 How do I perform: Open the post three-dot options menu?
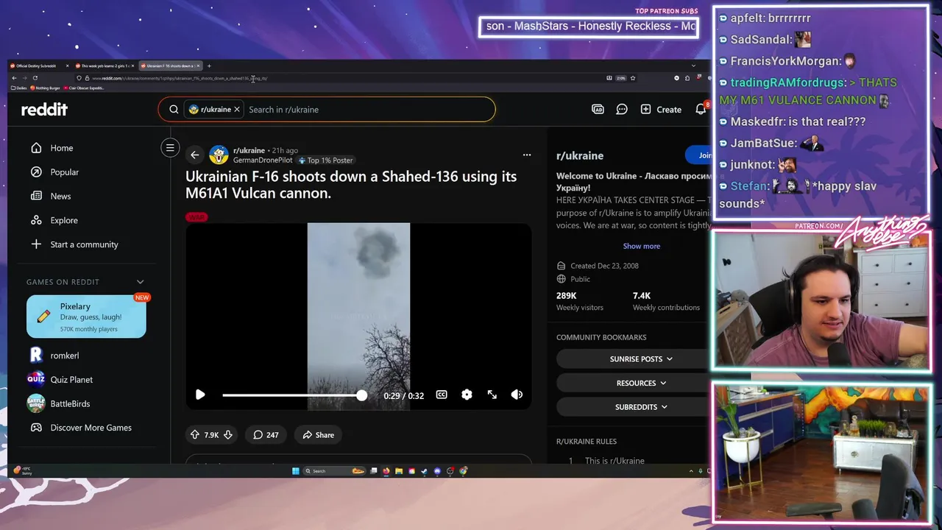526,155
